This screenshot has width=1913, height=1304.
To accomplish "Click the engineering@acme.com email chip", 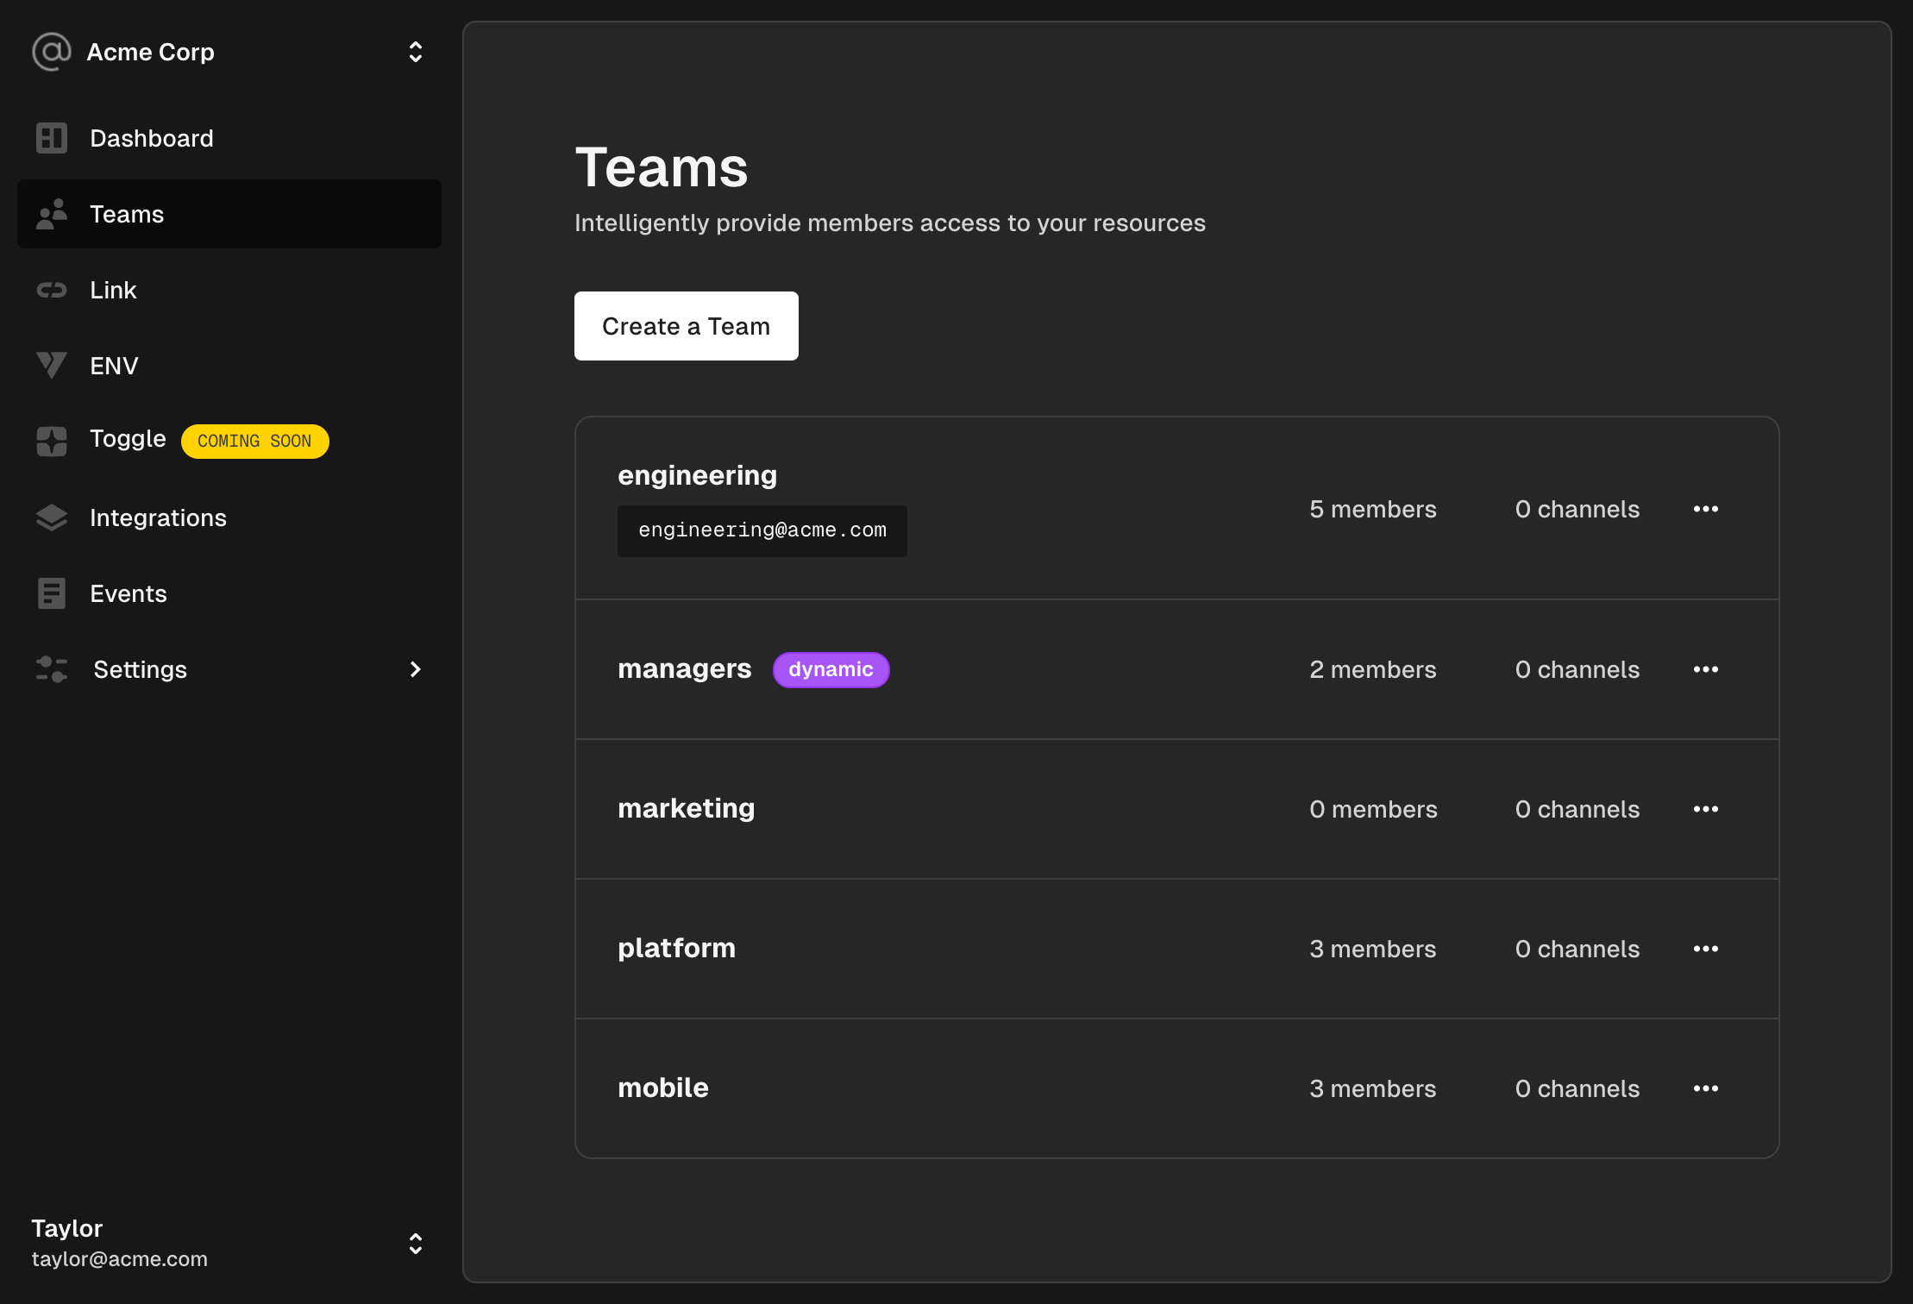I will [x=762, y=530].
